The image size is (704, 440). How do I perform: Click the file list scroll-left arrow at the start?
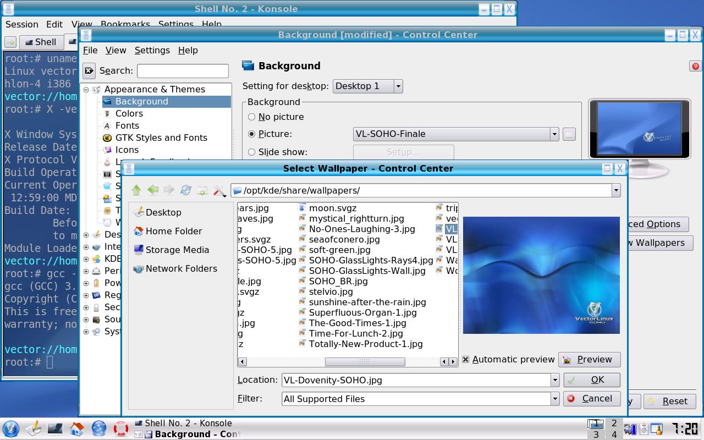click(x=243, y=361)
